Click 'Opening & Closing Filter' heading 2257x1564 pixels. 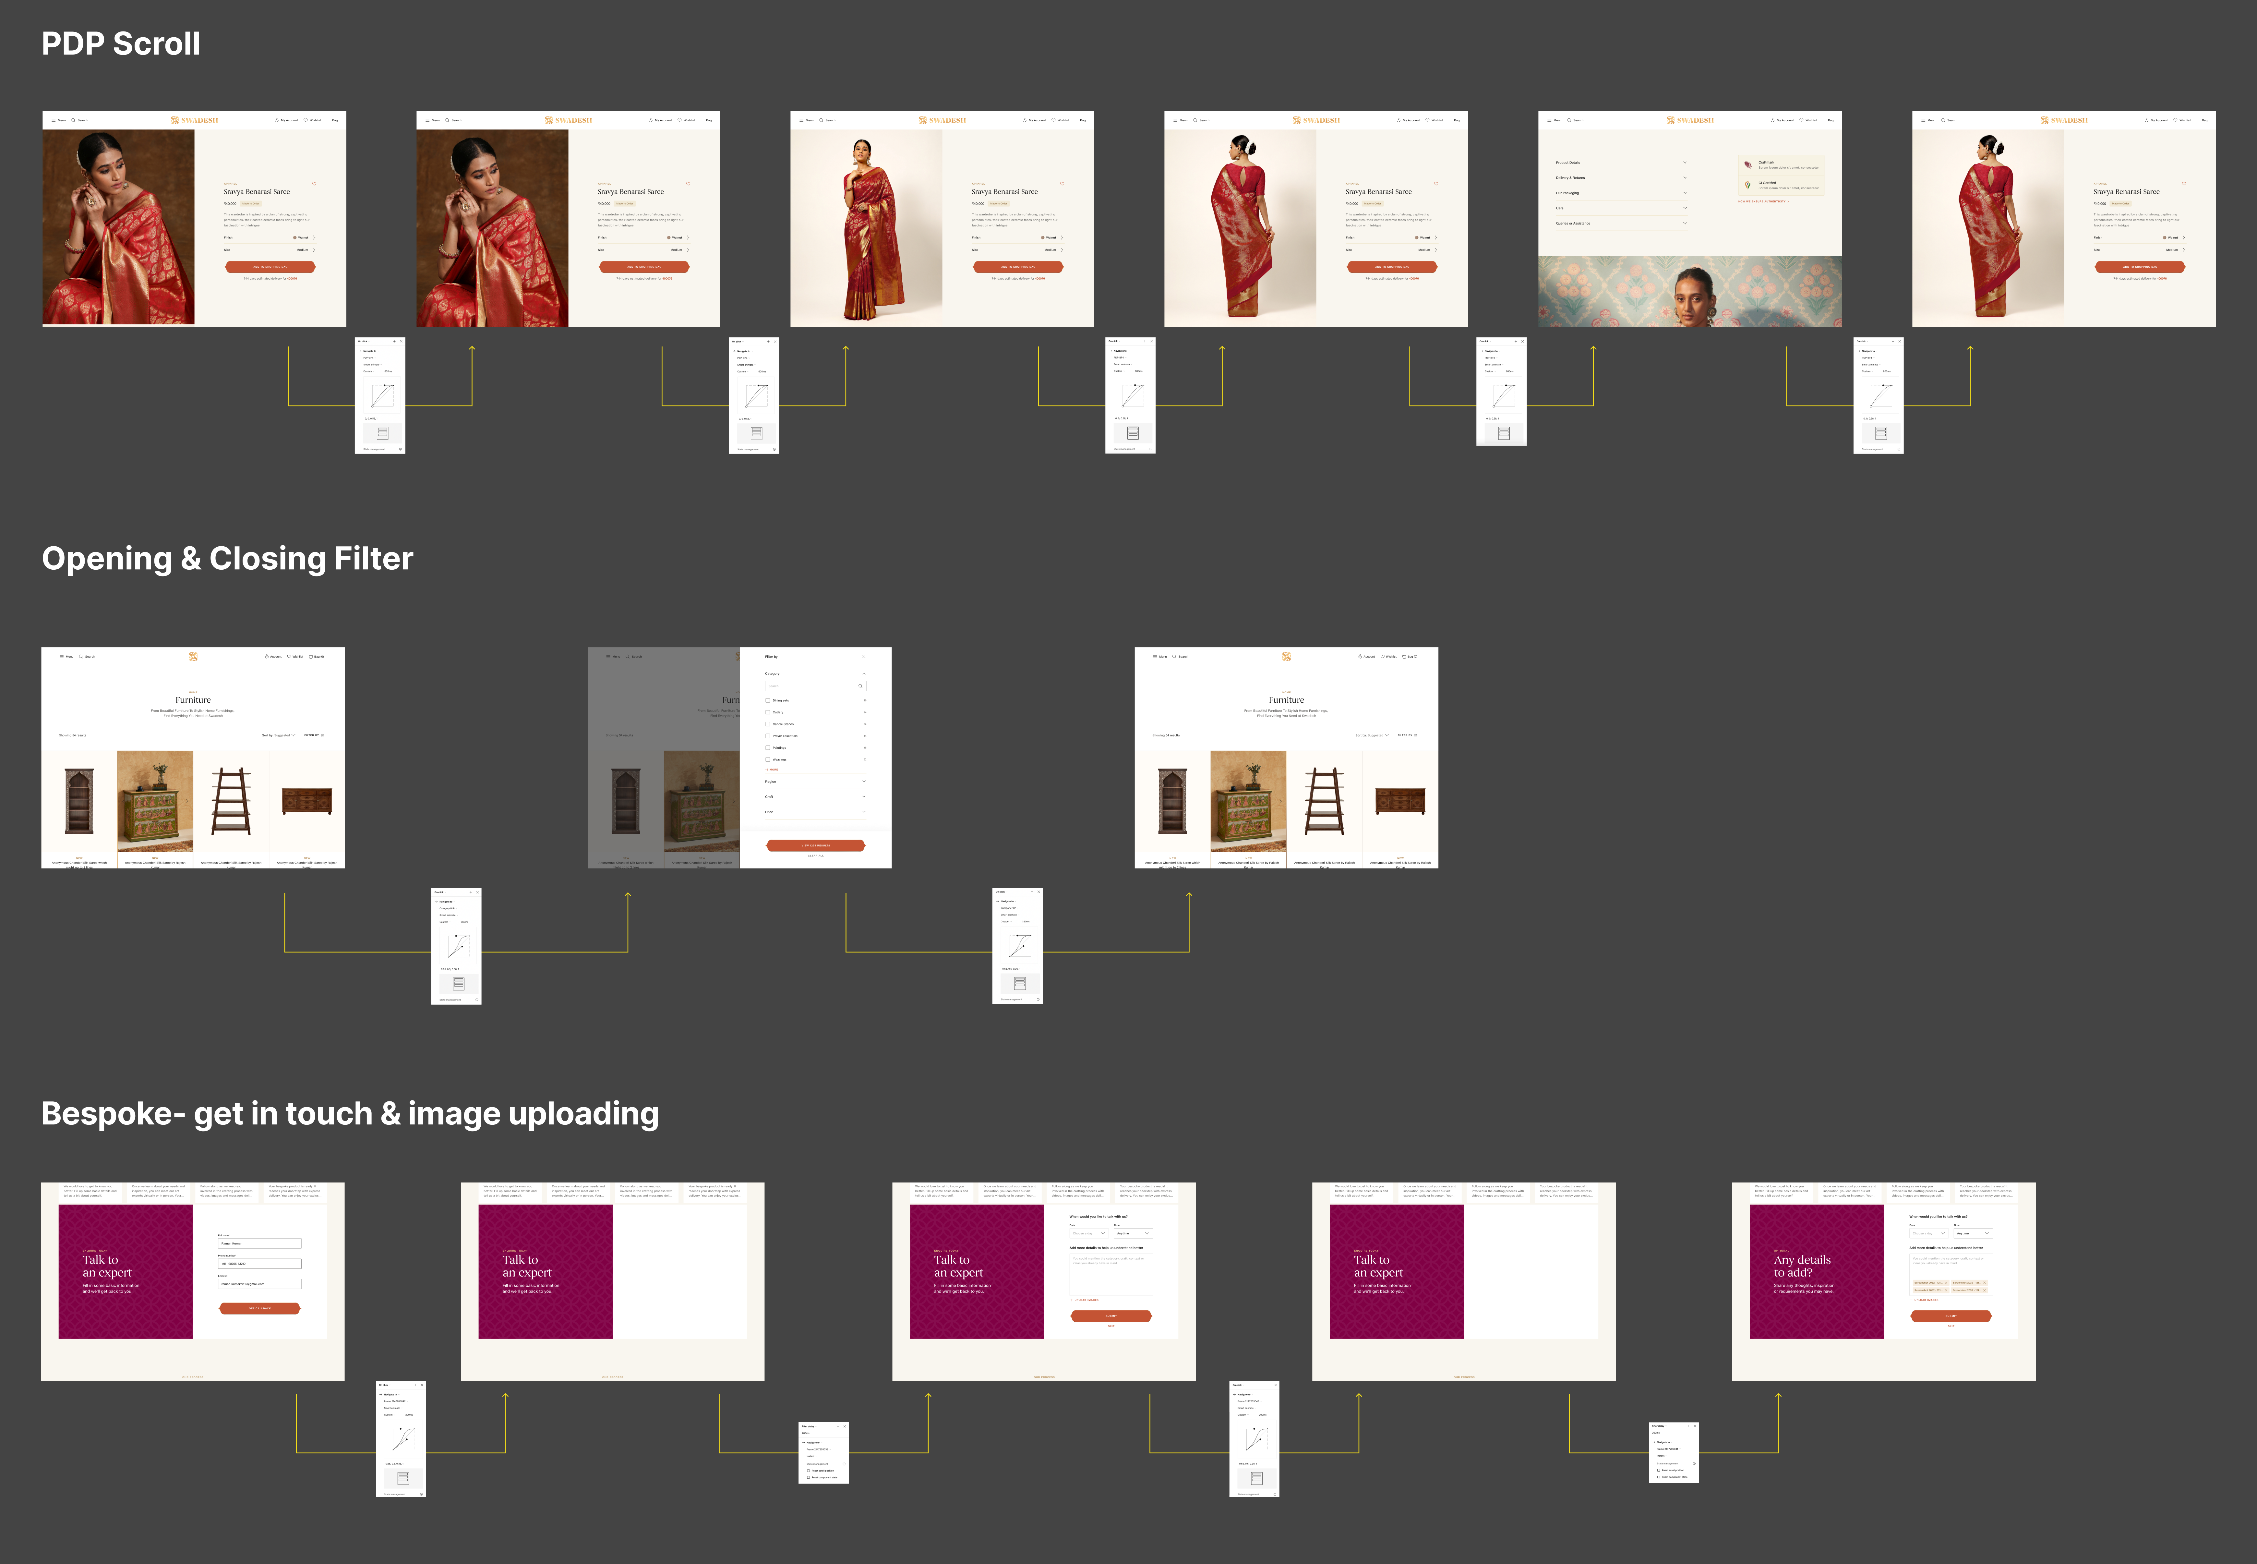227,559
